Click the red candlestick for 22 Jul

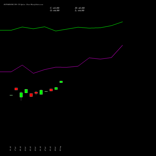[x=31, y=95]
